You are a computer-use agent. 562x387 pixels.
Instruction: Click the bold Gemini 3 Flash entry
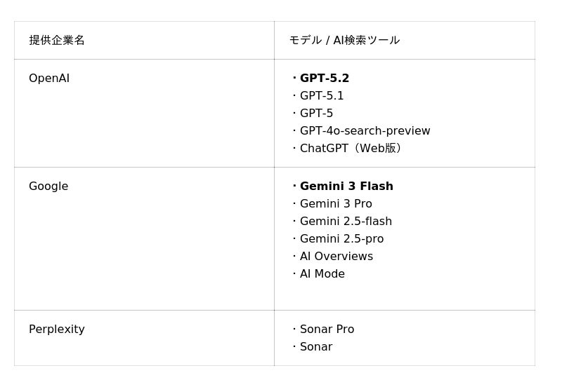pos(346,186)
